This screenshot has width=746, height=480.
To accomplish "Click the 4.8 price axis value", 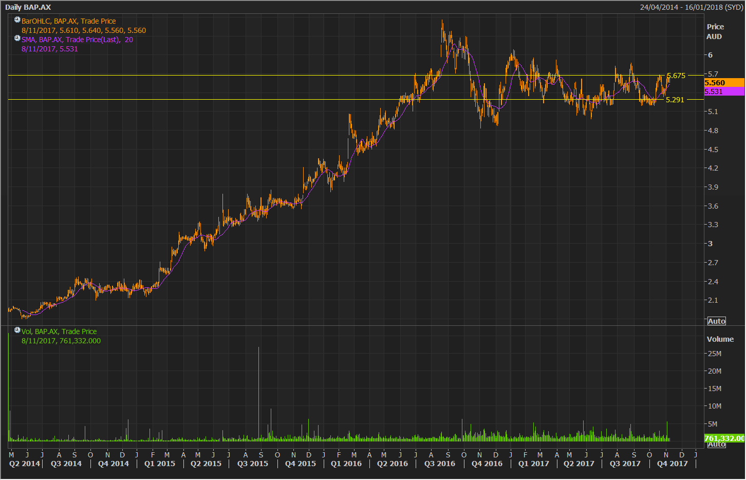I will coord(713,131).
